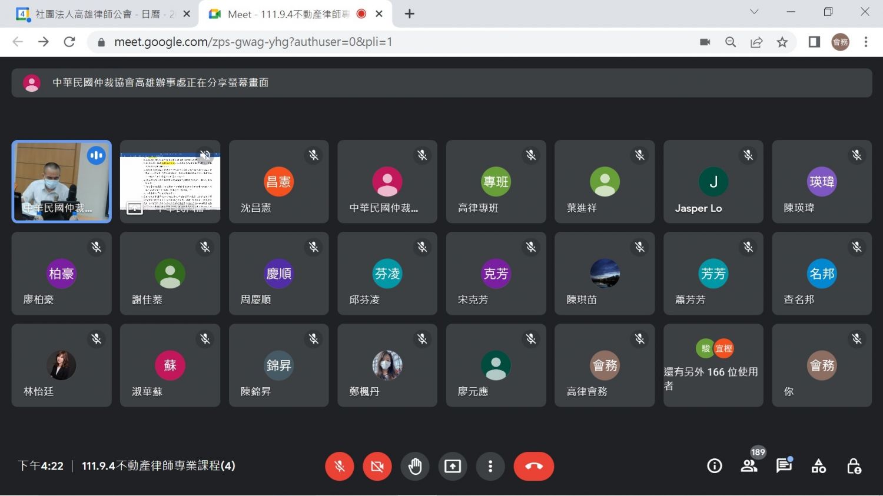Click meeting title 111.9.4不動產律師專業課程(4)
Image resolution: width=883 pixels, height=496 pixels.
(158, 466)
